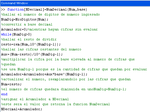The image size is (150, 112).
Task: Click the comment '%este sera el valor que retorna'
Action: [x=55, y=104]
